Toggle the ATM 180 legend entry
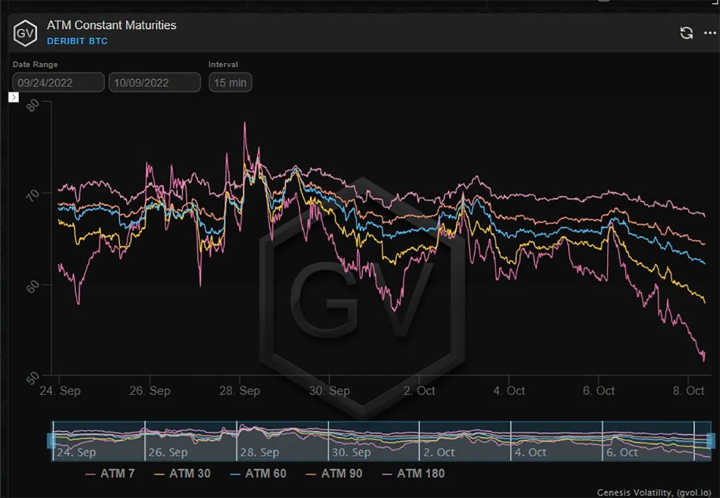 tap(413, 473)
